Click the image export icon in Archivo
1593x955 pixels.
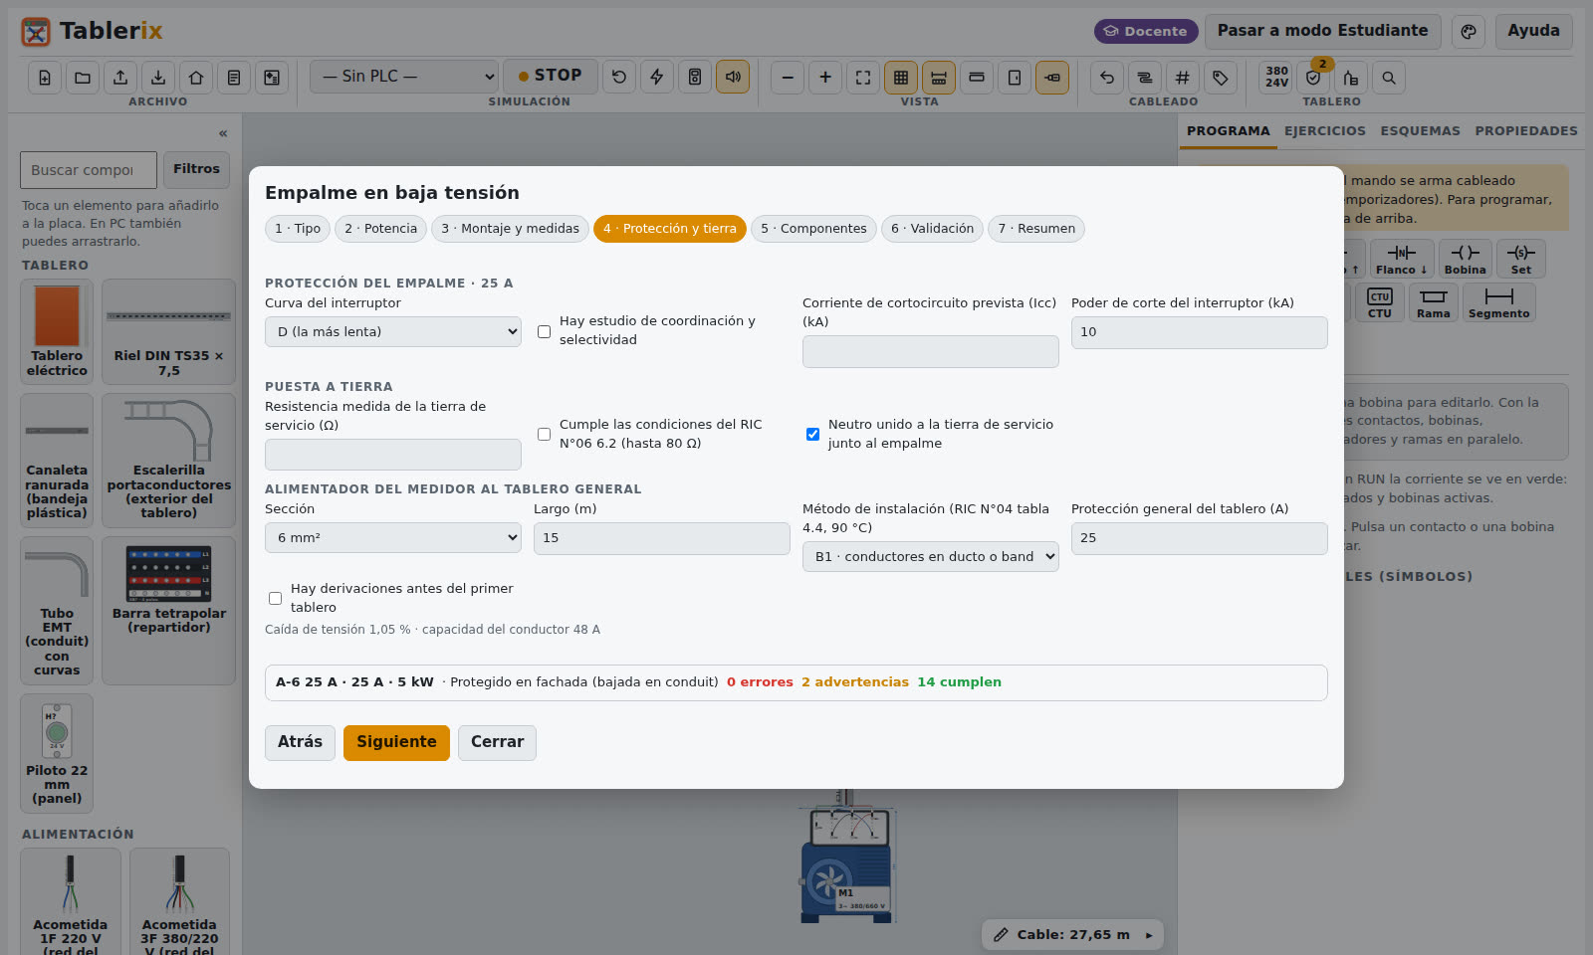272,78
